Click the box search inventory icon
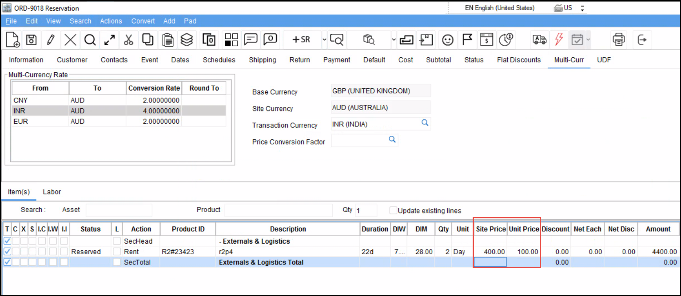 (369, 40)
